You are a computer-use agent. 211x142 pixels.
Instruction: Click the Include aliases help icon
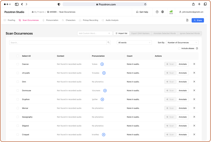[x=197, y=48]
